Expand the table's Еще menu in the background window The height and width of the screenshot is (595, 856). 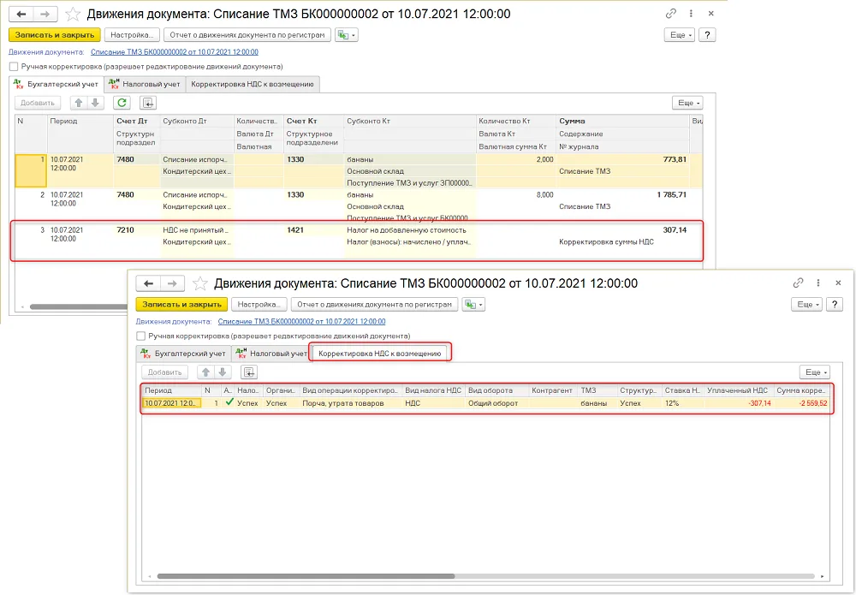[687, 103]
